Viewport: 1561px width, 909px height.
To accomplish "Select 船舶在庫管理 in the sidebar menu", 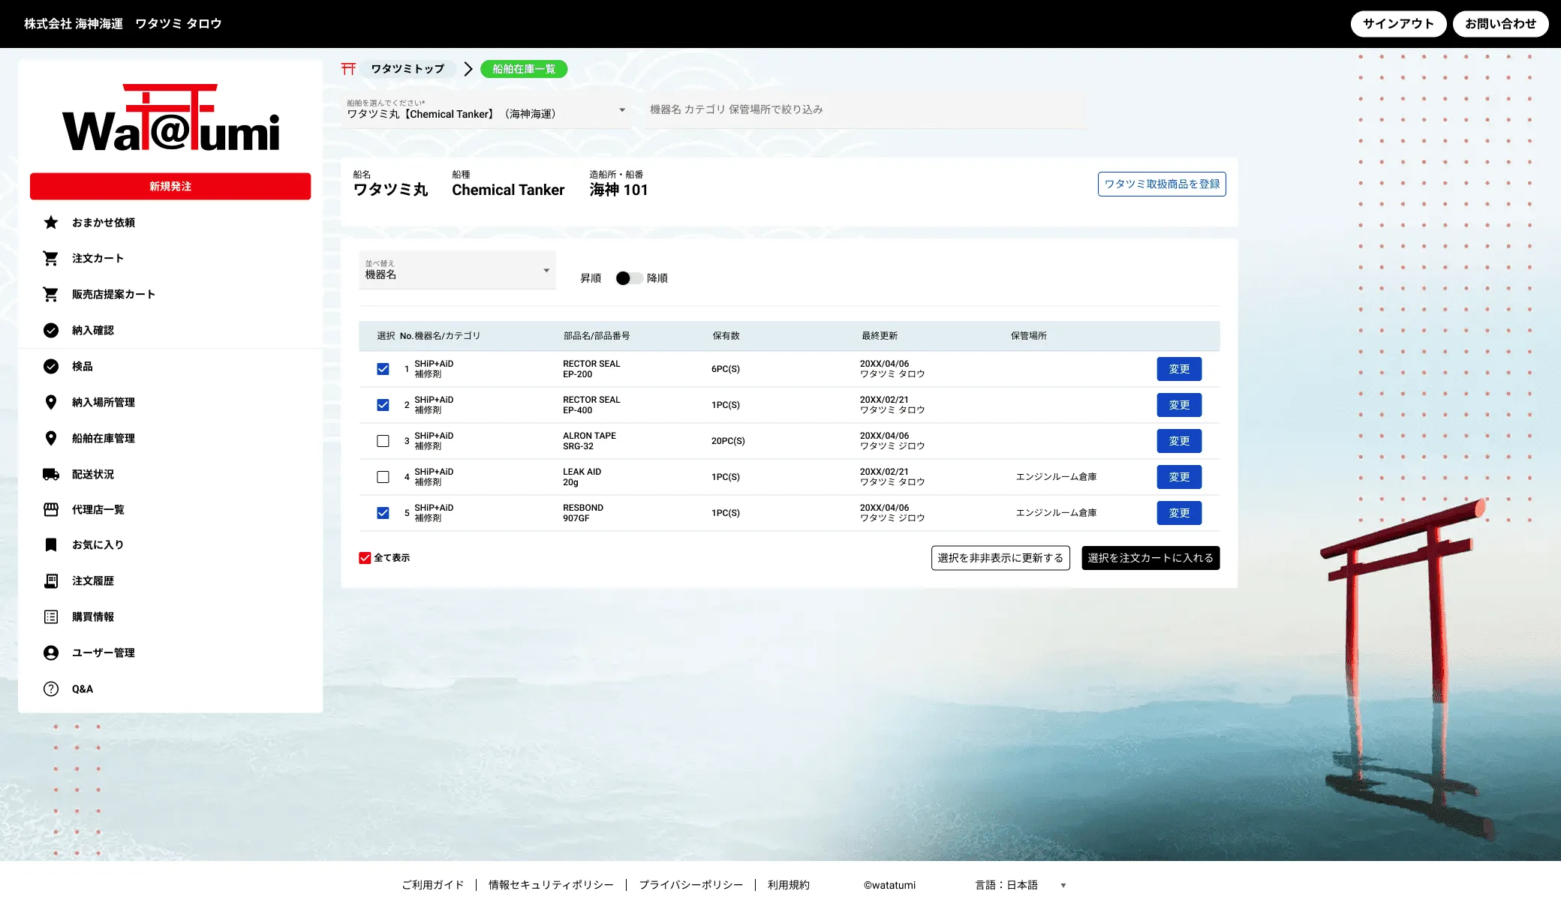I will pyautogui.click(x=104, y=439).
